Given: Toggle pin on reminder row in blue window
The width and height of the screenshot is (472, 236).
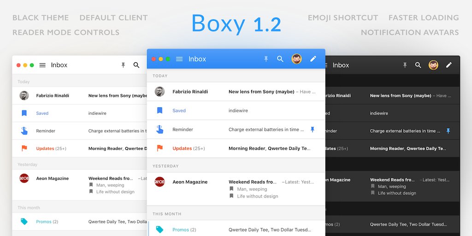Looking at the screenshot, I should click(x=313, y=130).
